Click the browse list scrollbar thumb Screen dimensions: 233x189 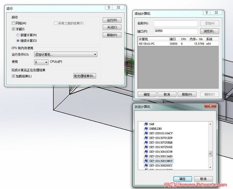pyautogui.click(x=210, y=154)
